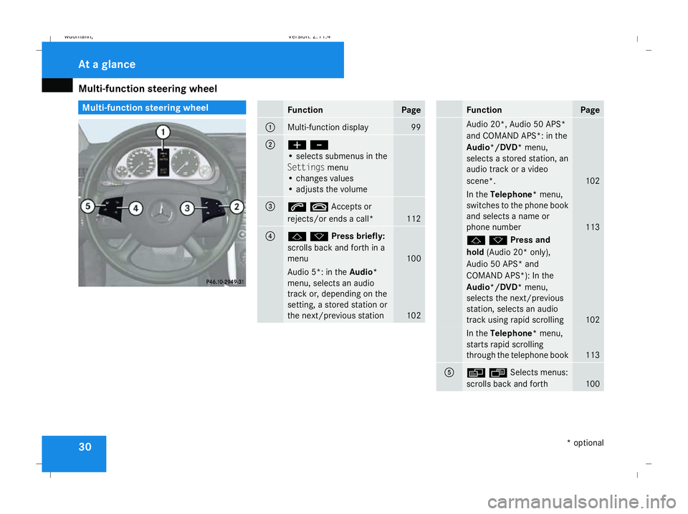Click the 'Settings' menu word

pos(306,168)
